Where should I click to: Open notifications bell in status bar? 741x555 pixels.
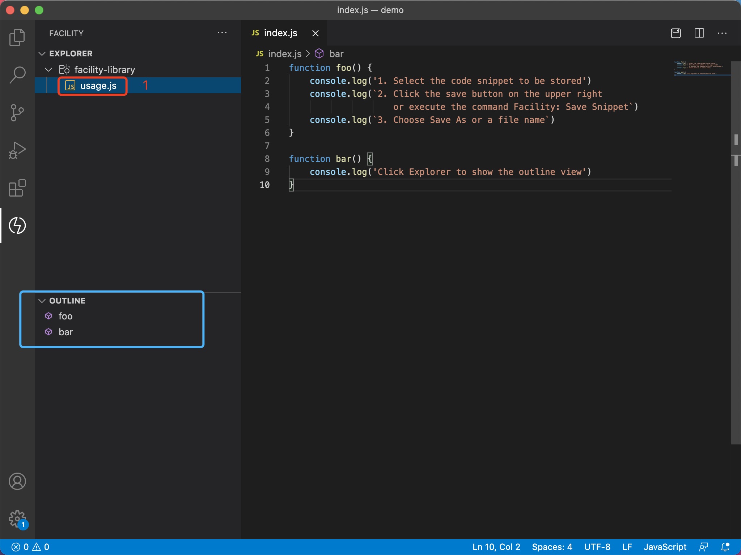coord(725,547)
